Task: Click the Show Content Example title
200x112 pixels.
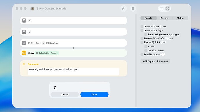Action: (x=52, y=8)
